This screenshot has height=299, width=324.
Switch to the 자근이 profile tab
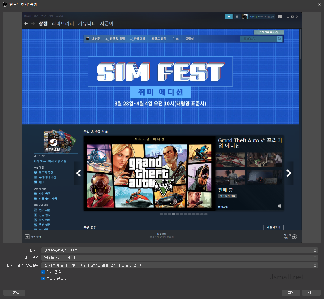tap(107, 24)
